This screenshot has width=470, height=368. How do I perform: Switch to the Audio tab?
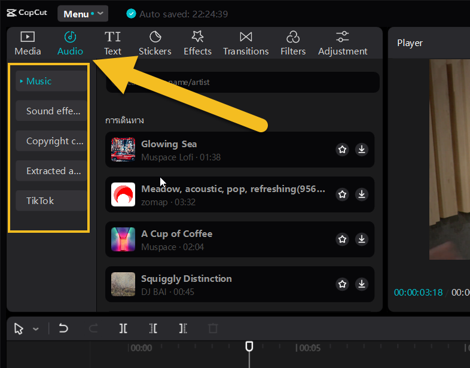click(x=70, y=44)
